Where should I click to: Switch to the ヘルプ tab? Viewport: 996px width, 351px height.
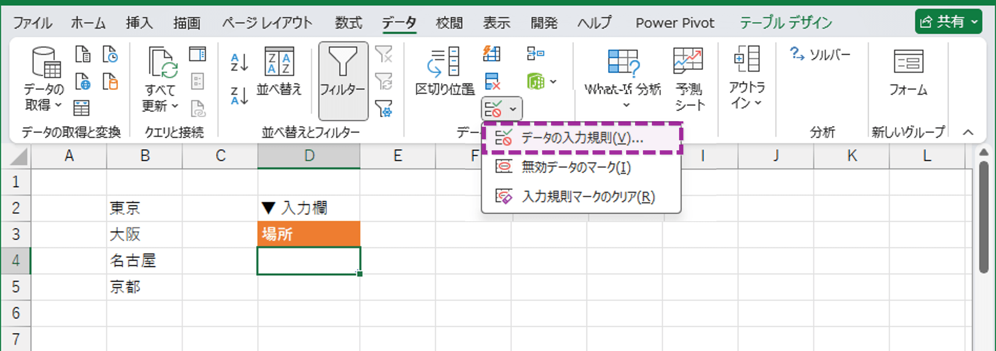(595, 23)
